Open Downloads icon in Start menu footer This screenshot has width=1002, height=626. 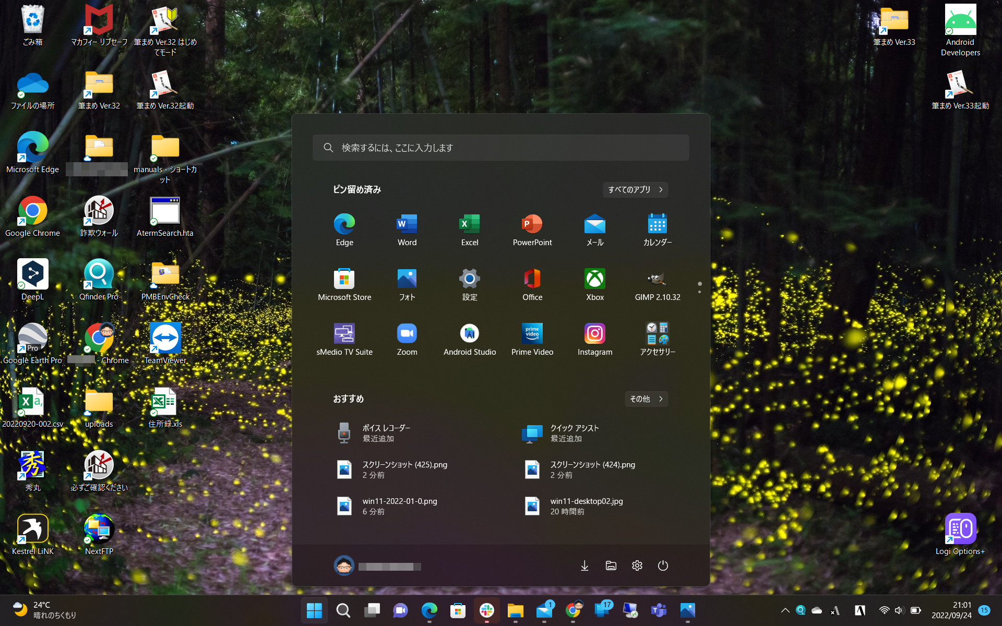pyautogui.click(x=584, y=565)
